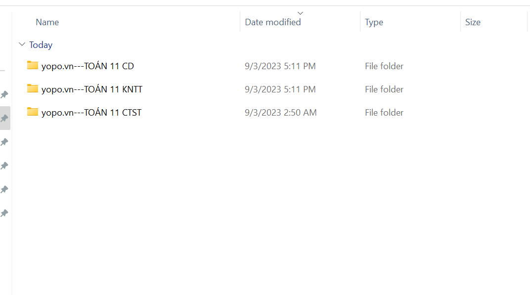Sort by the Type column header

tap(374, 22)
